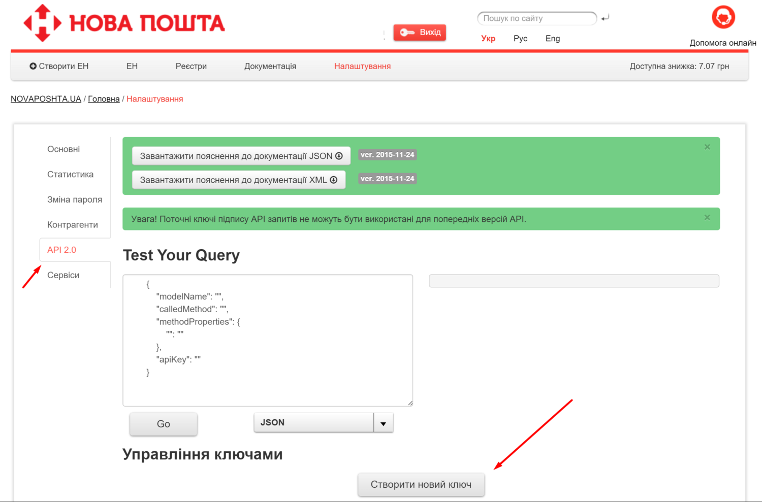Image resolution: width=762 pixels, height=502 pixels.
Task: Select the Сервіси settings tab
Action: click(x=63, y=275)
